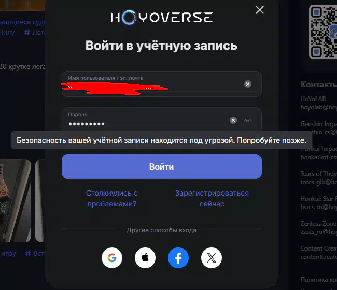Close the HoYoverse login dialog

(x=260, y=10)
